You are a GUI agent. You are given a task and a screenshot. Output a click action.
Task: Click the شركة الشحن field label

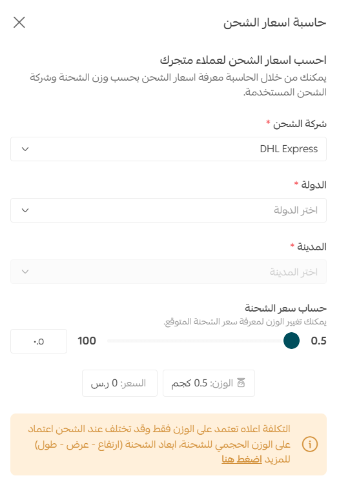(x=300, y=124)
